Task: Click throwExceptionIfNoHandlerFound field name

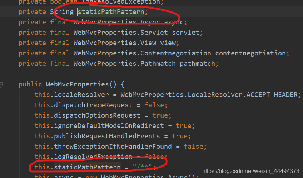Action: 113,147
